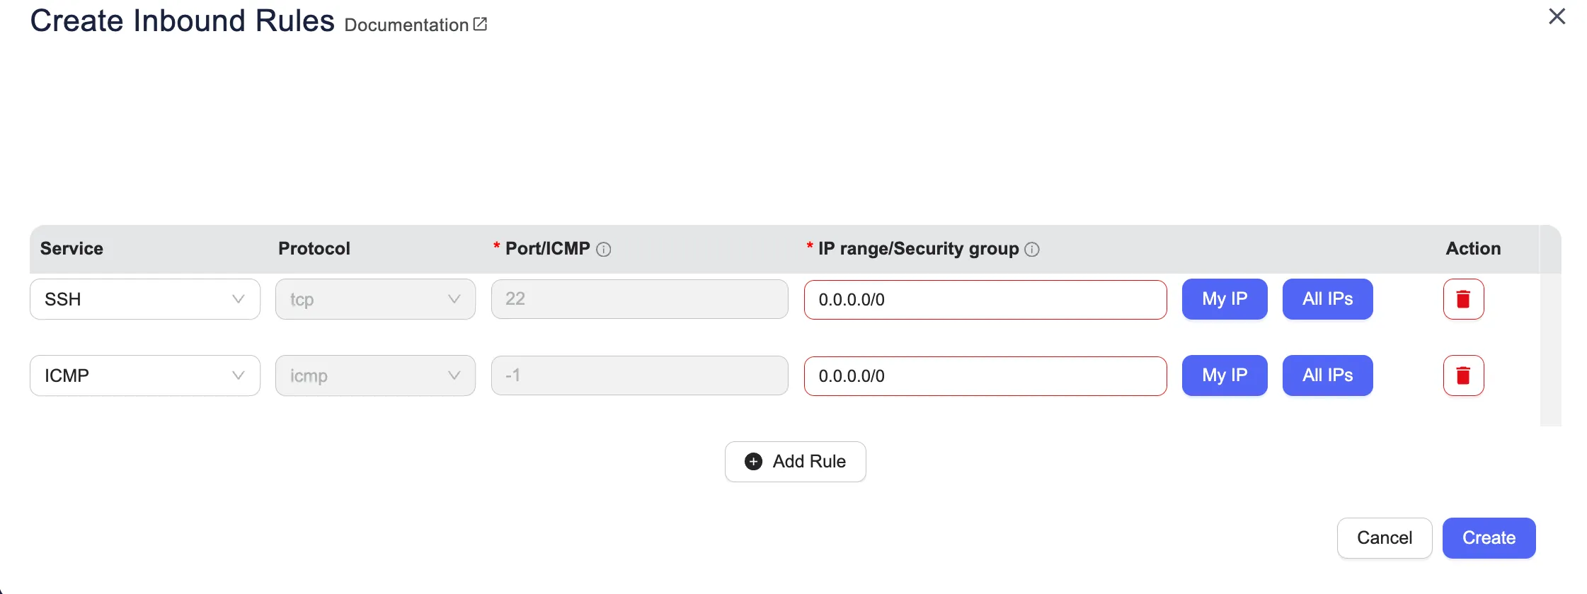Close the Create Inbound Rules dialog
This screenshot has width=1587, height=594.
coord(1557,16)
